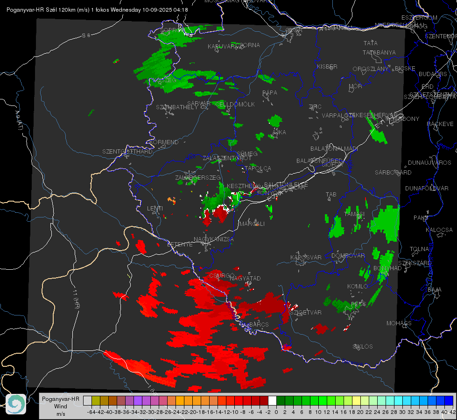Image resolution: width=457 pixels, height=420 pixels.
Task: Click the DUNAFÖLDVÁR label
Action: pyautogui.click(x=427, y=189)
